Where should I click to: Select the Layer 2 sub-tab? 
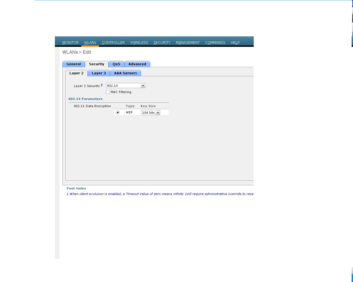tap(76, 73)
